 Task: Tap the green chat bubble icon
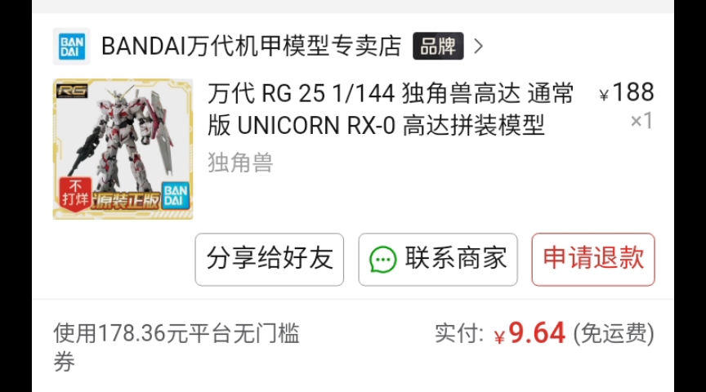click(382, 260)
